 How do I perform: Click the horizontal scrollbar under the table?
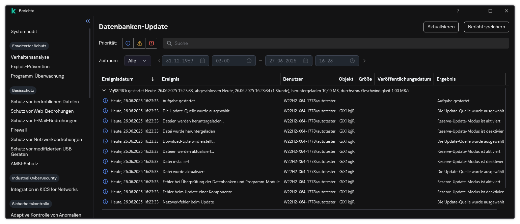(x=299, y=209)
